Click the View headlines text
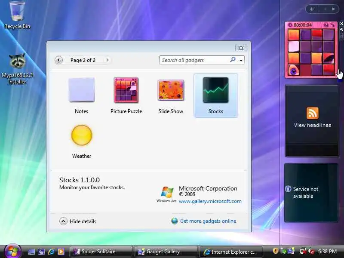Screen dimensions: 344x258 pyautogui.click(x=313, y=125)
